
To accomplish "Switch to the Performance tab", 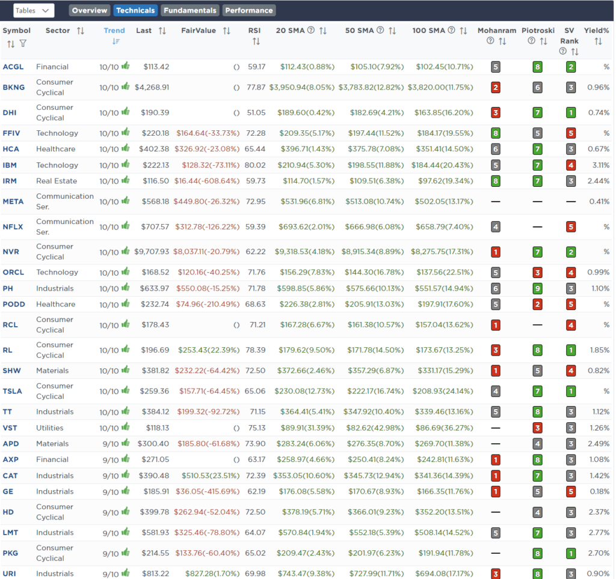I will point(249,10).
